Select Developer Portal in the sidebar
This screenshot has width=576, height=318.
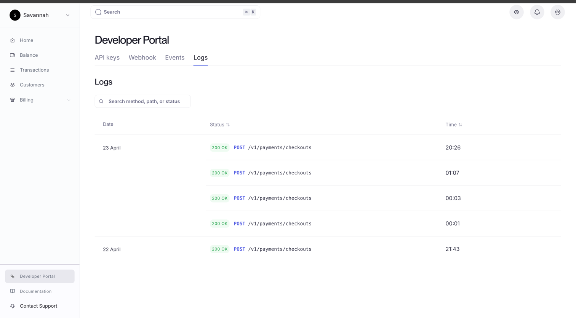[40, 276]
